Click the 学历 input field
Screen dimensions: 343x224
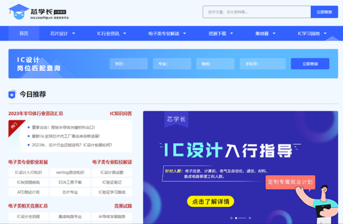coord(129,64)
